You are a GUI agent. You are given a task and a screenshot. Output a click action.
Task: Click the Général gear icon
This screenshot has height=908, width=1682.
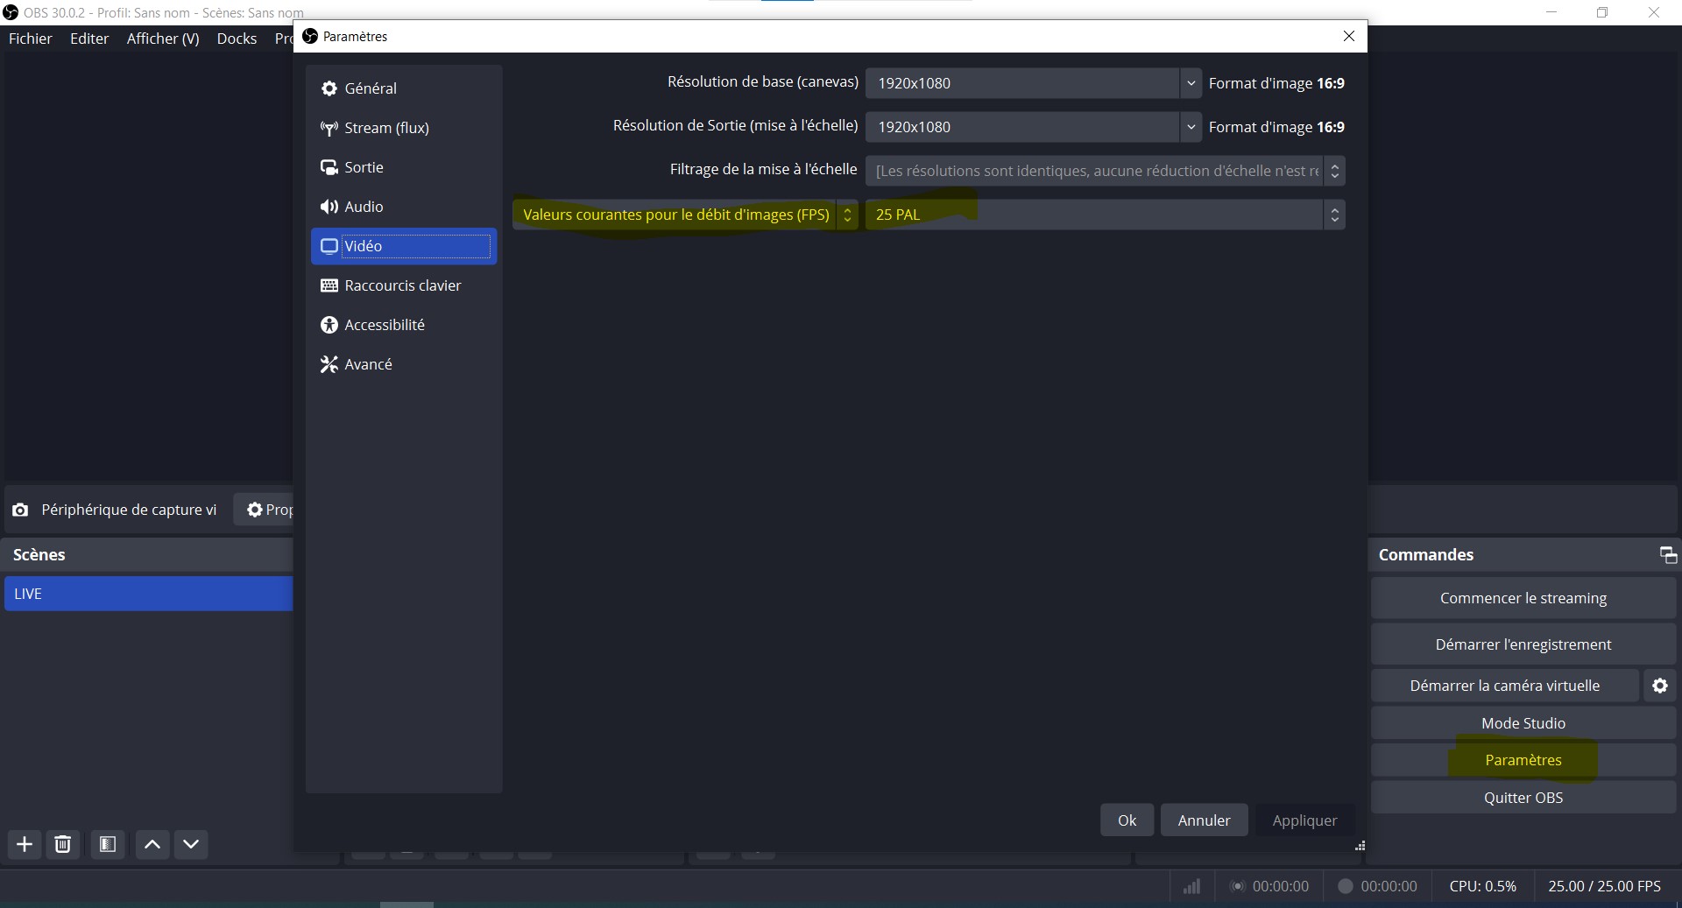pos(329,88)
